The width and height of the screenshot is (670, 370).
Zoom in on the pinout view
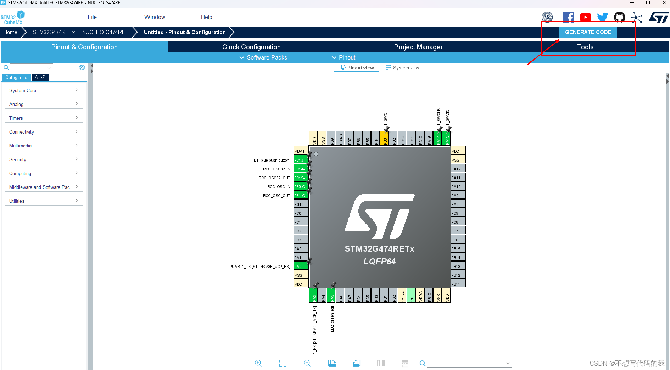pyautogui.click(x=258, y=363)
